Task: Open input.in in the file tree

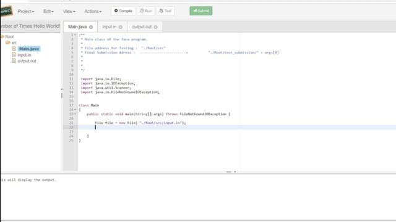Action: (x=24, y=55)
